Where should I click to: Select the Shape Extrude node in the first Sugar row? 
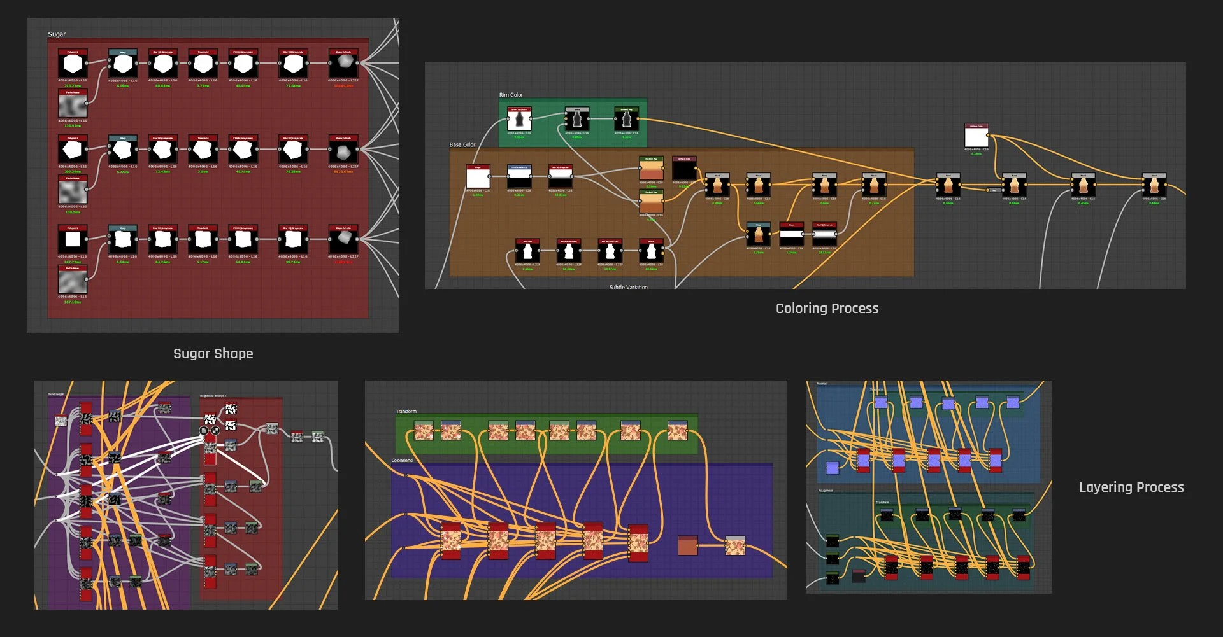click(343, 64)
